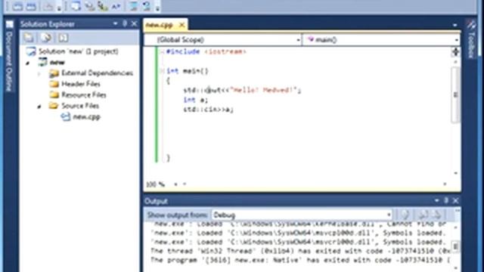Screen dimensions: 484x272
Task: Open the 100 % zoom dropdown arrow
Action: [x=175, y=184]
